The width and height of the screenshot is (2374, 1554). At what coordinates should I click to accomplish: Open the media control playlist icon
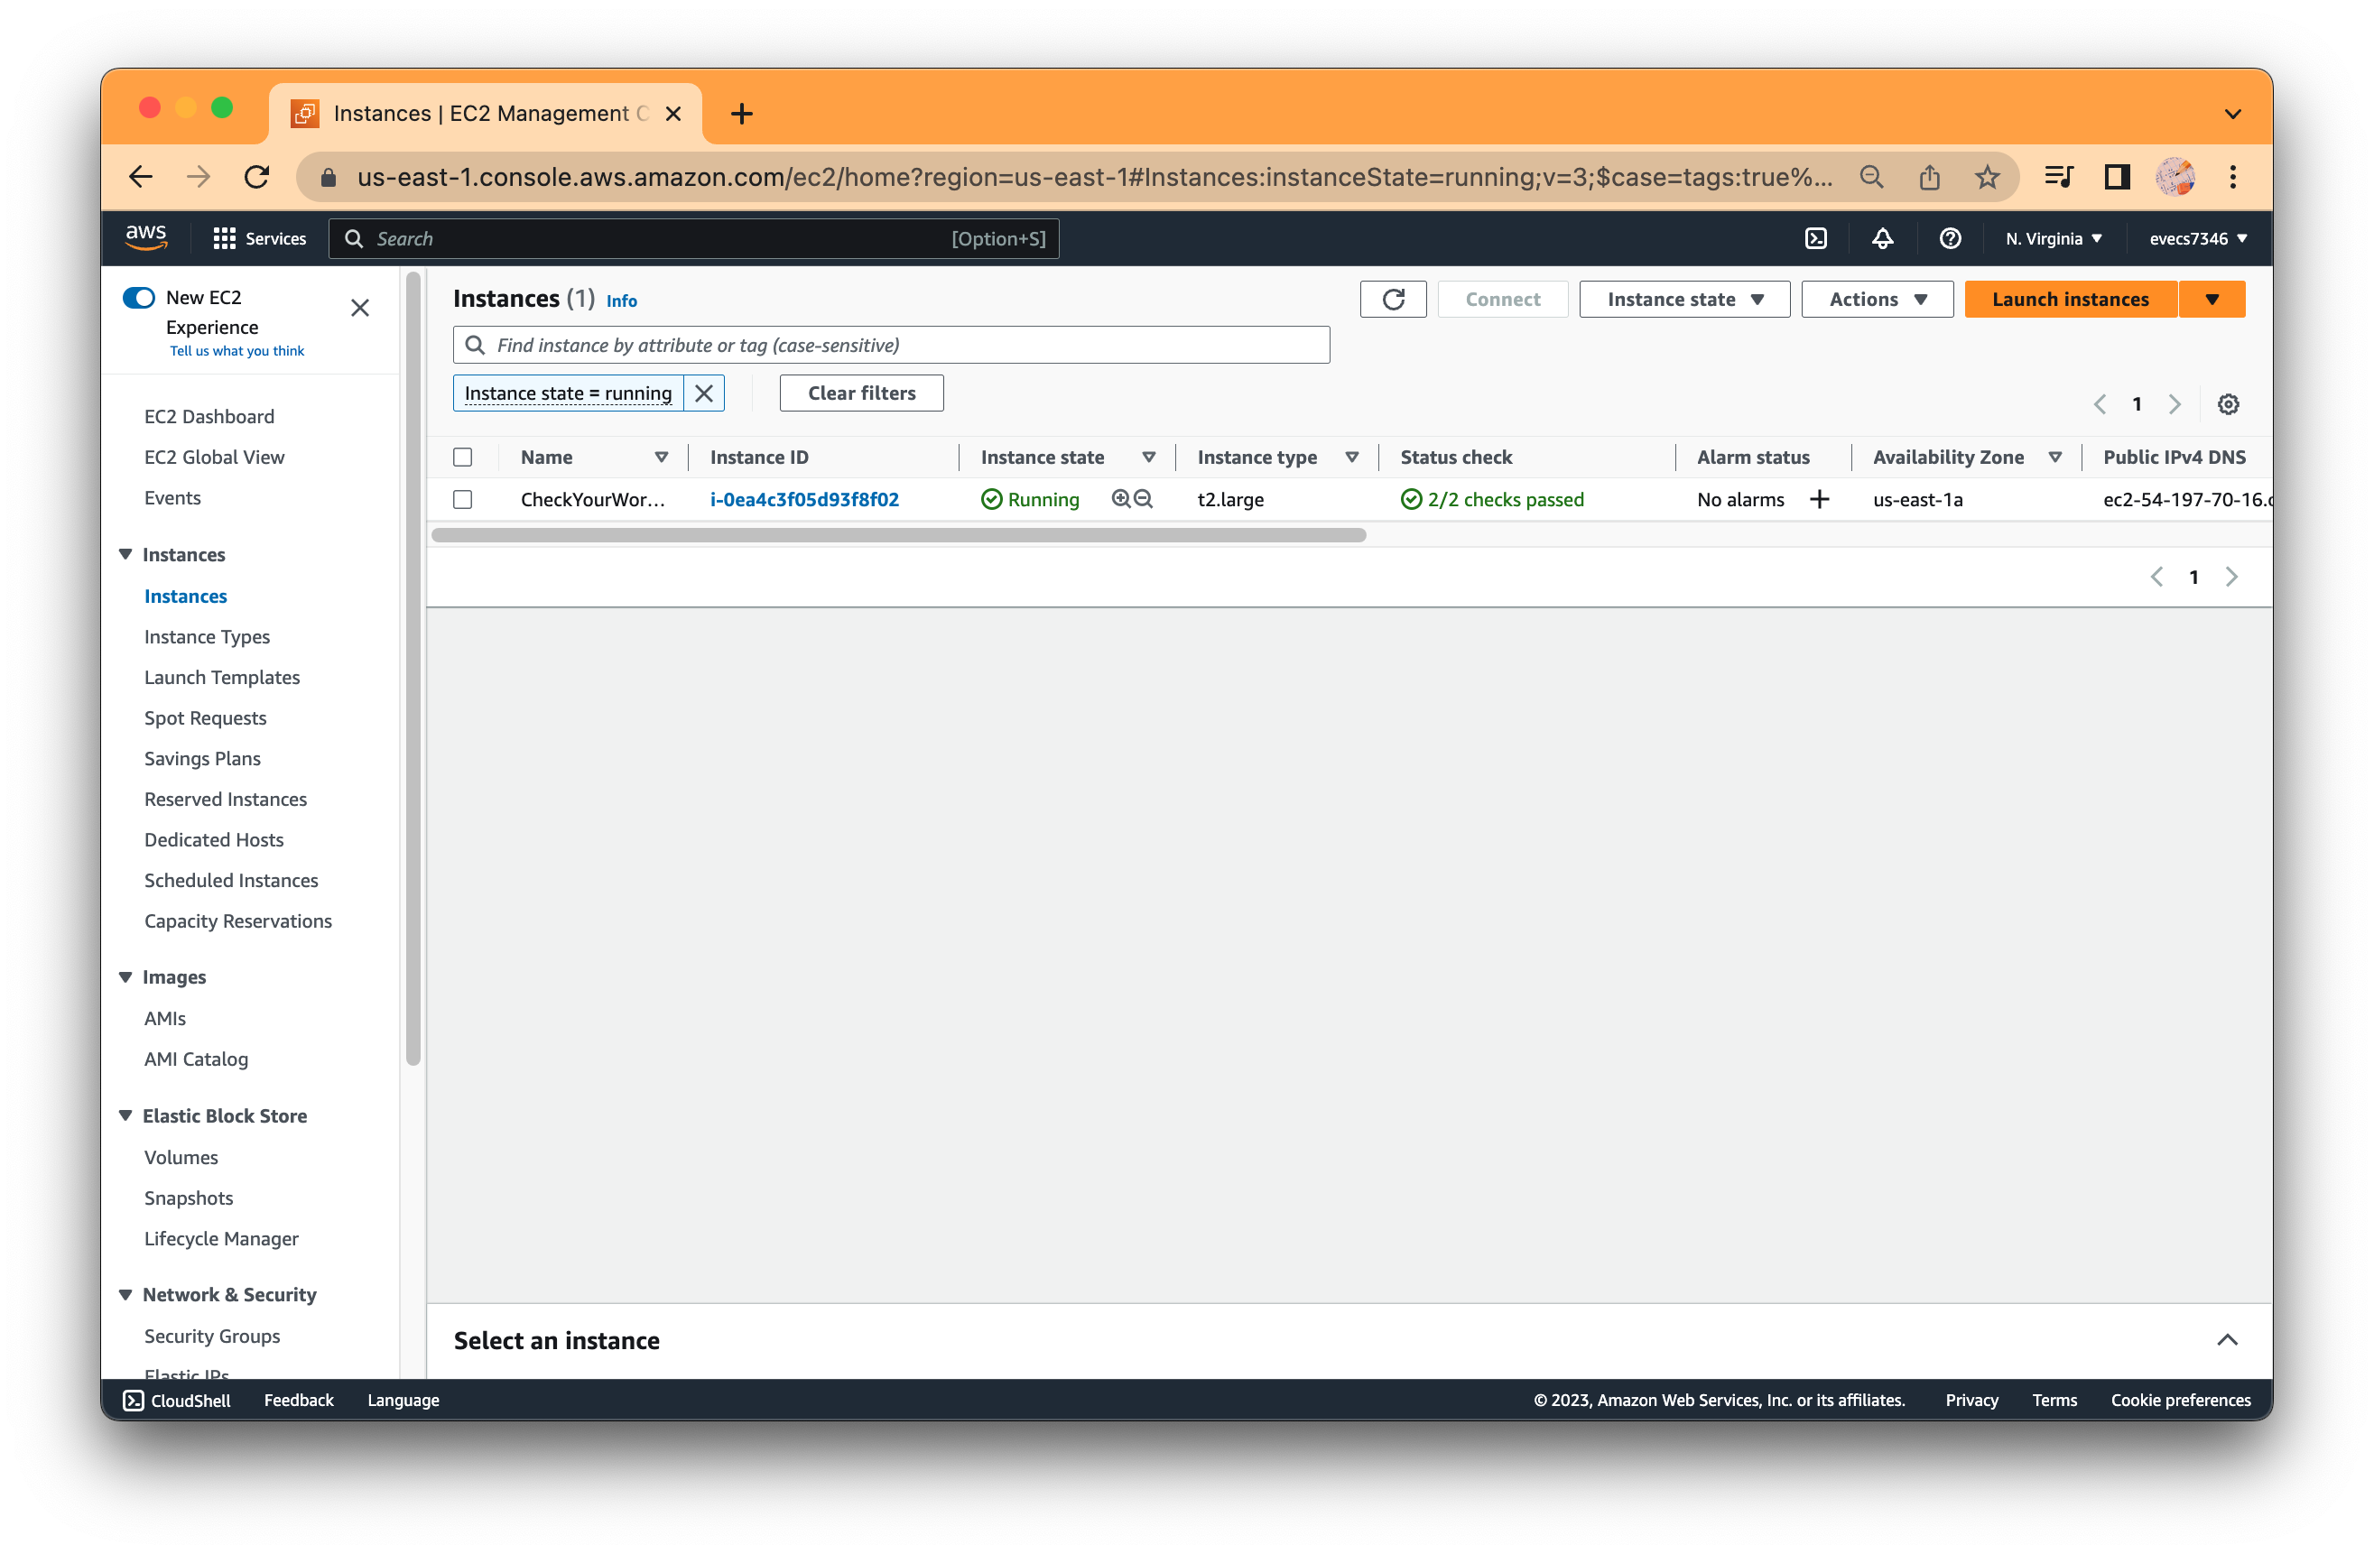2059,178
